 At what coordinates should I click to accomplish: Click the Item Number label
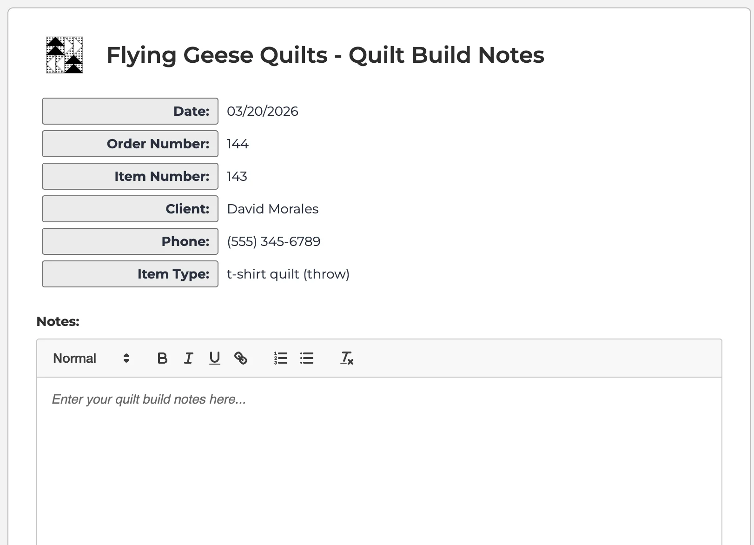130,176
